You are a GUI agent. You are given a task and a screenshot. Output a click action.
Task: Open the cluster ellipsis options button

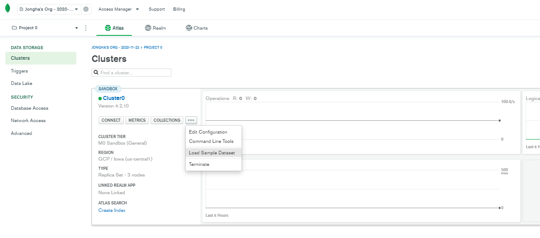(191, 120)
